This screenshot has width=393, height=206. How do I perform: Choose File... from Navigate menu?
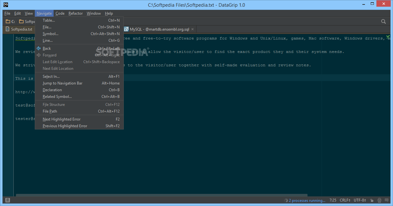tap(79, 27)
